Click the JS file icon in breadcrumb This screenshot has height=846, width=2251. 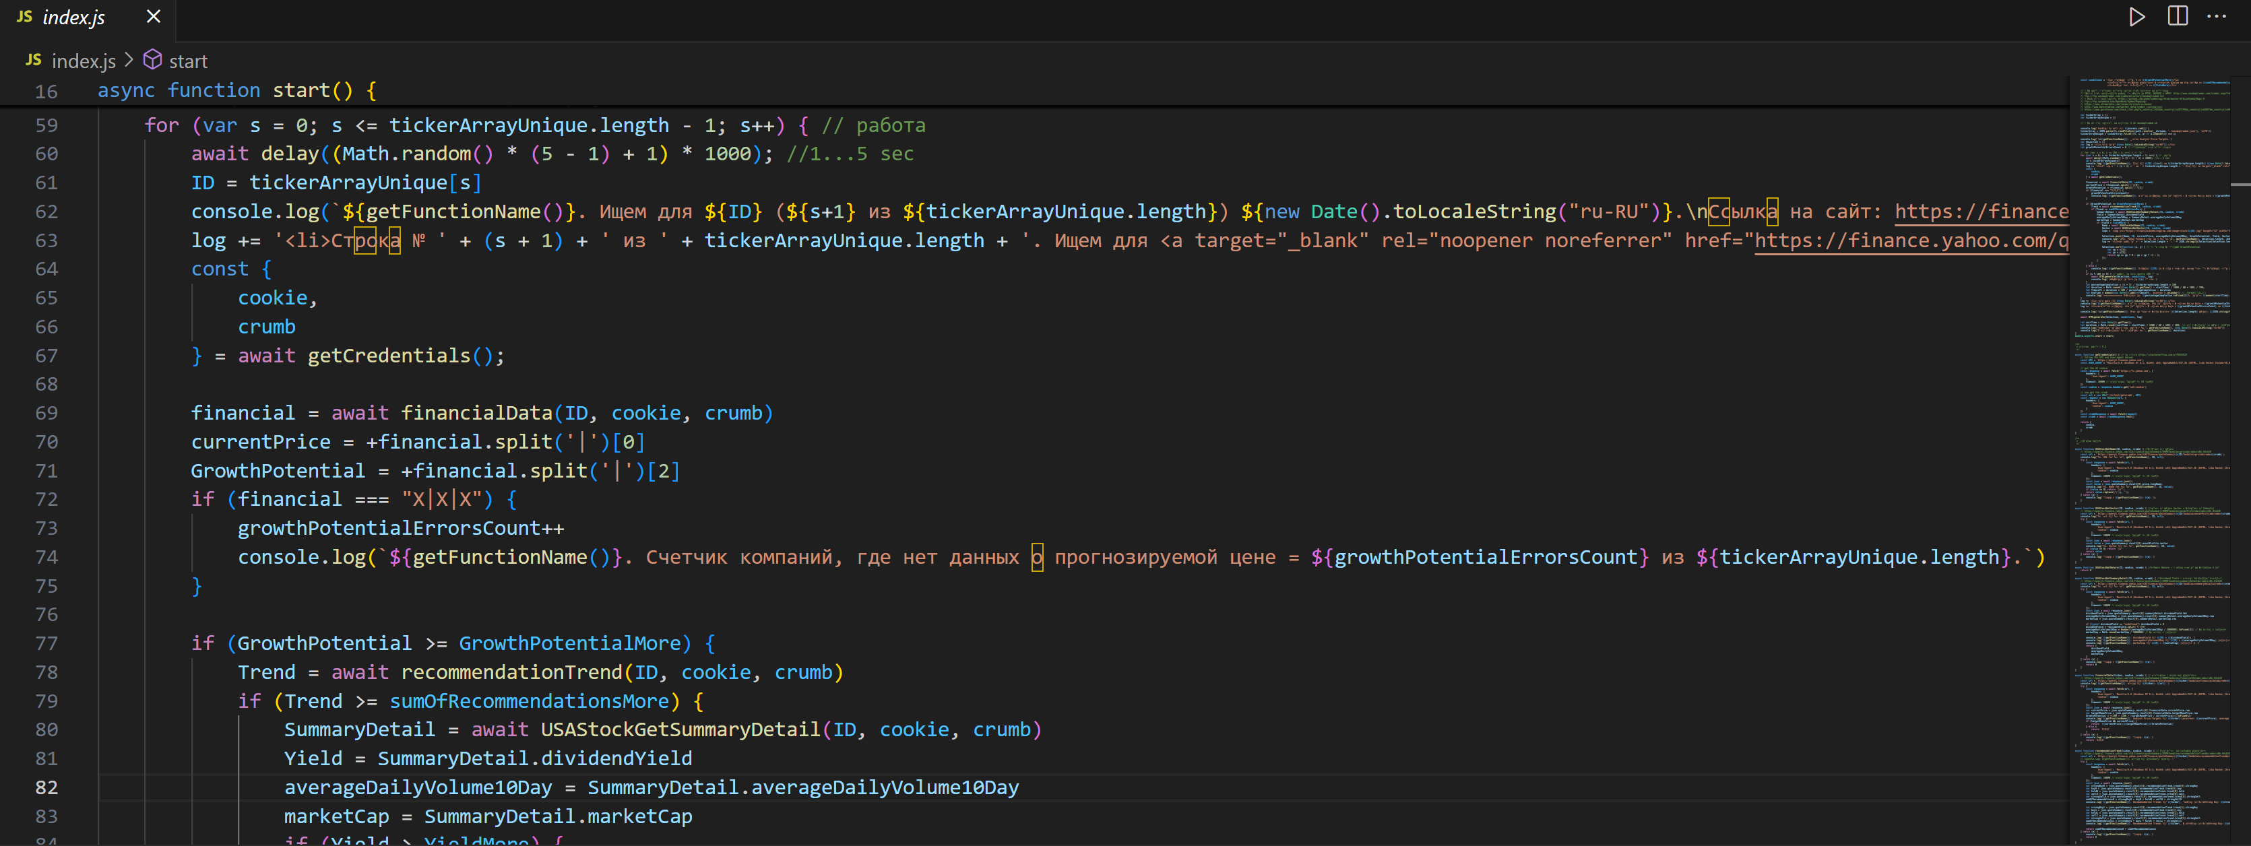[33, 61]
